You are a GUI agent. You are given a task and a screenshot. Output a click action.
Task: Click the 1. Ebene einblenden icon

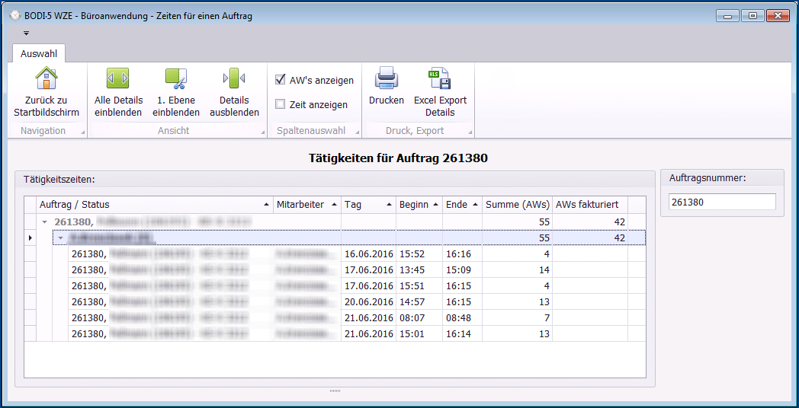coord(176,78)
